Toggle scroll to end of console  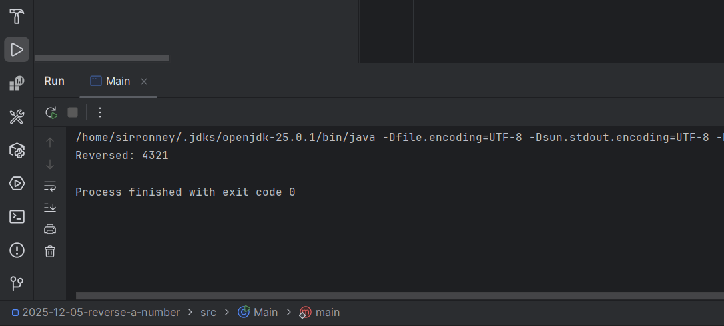pos(50,207)
